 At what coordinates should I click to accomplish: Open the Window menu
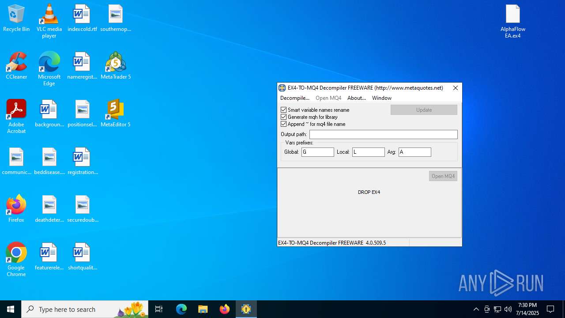(382, 98)
